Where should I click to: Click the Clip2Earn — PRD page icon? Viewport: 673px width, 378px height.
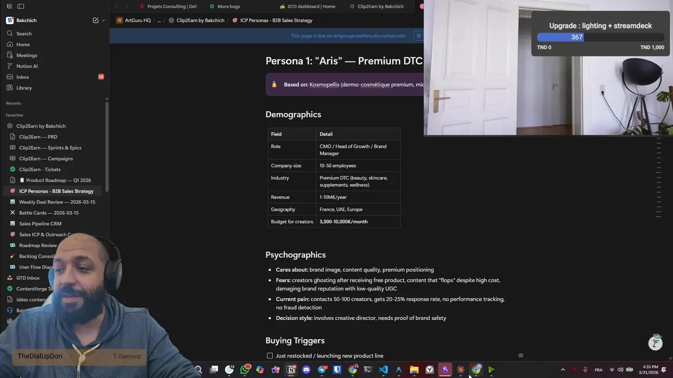[x=13, y=137]
